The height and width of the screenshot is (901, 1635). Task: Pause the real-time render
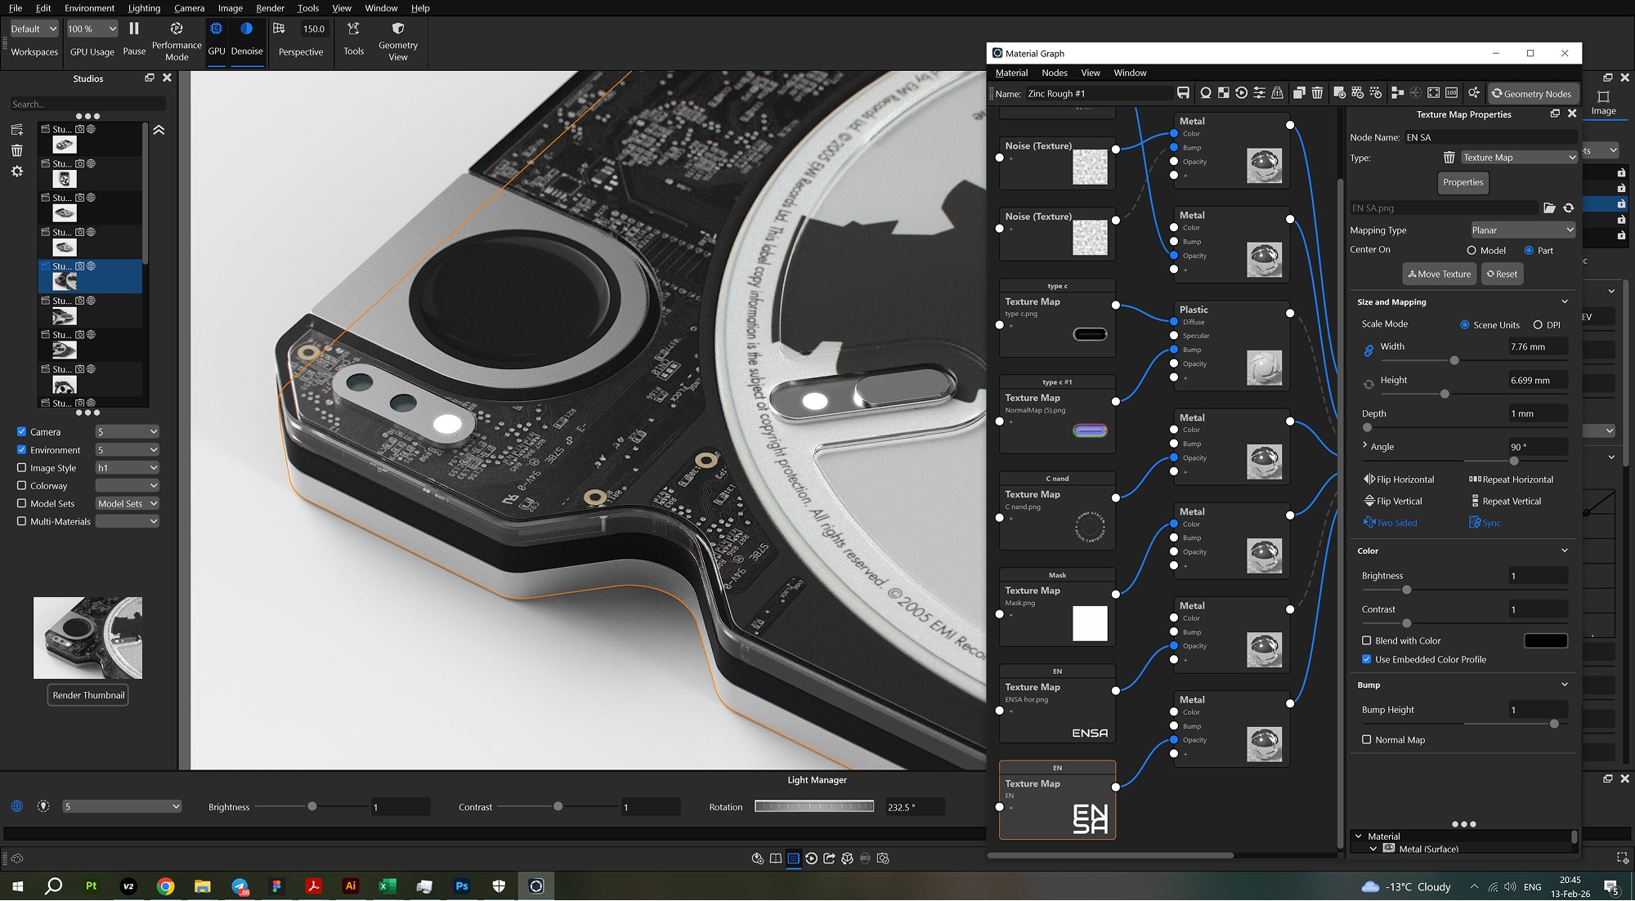click(x=134, y=37)
